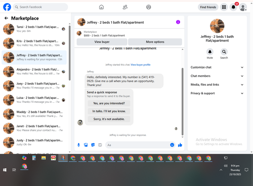Open Calculator from the taskbar

[x=34, y=158]
